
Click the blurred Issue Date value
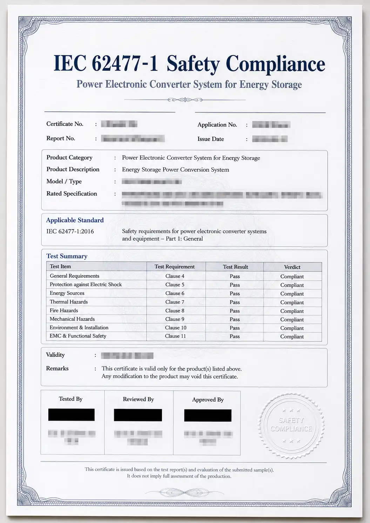[x=270, y=139]
